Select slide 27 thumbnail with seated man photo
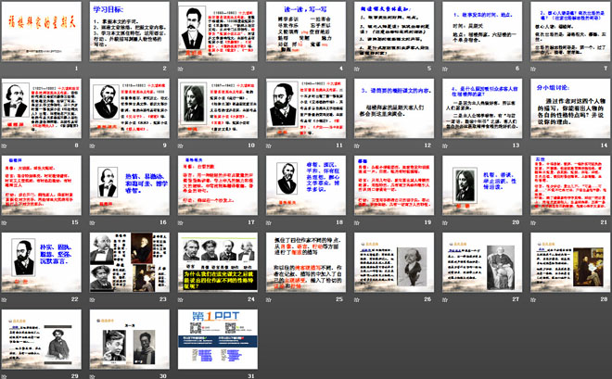Screen dimensions: 612x379 [482, 263]
